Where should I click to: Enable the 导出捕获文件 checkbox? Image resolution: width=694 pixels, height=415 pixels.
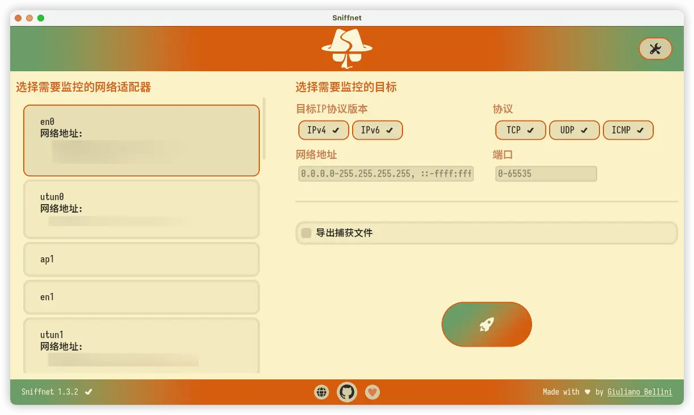pyautogui.click(x=306, y=233)
